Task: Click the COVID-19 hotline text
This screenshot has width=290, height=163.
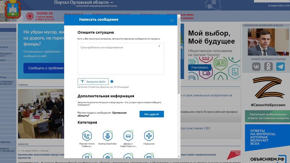Action: (x=44, y=16)
